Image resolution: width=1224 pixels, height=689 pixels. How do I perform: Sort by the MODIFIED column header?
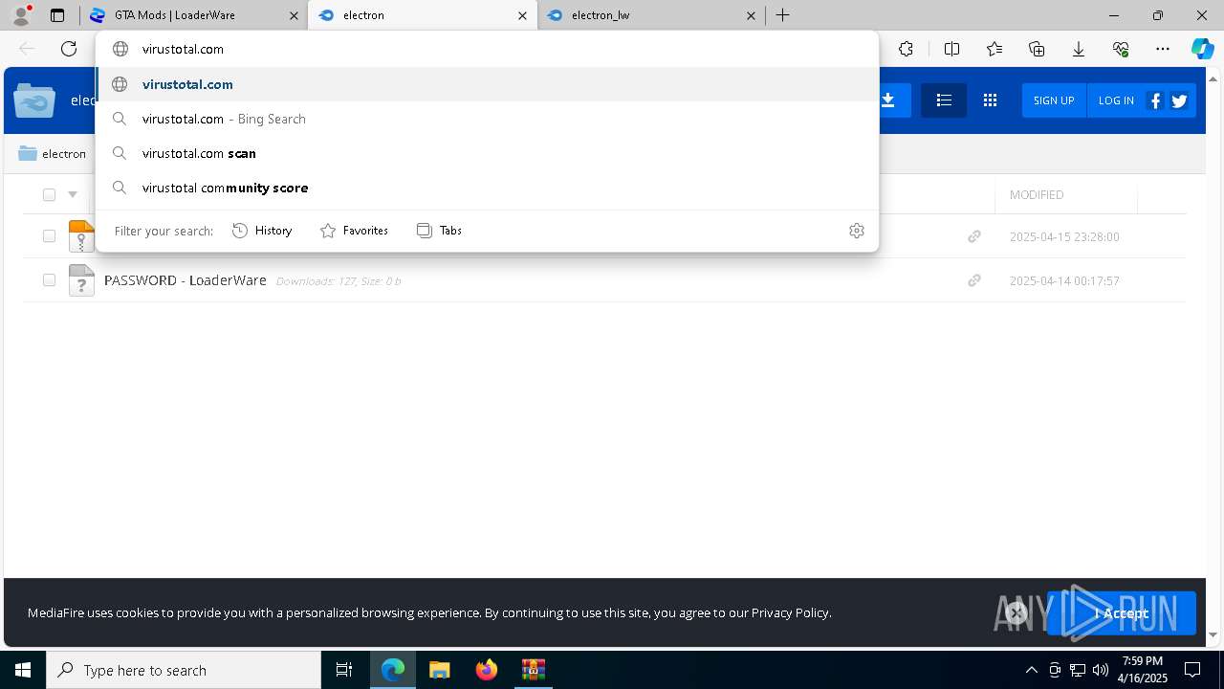(x=1037, y=195)
